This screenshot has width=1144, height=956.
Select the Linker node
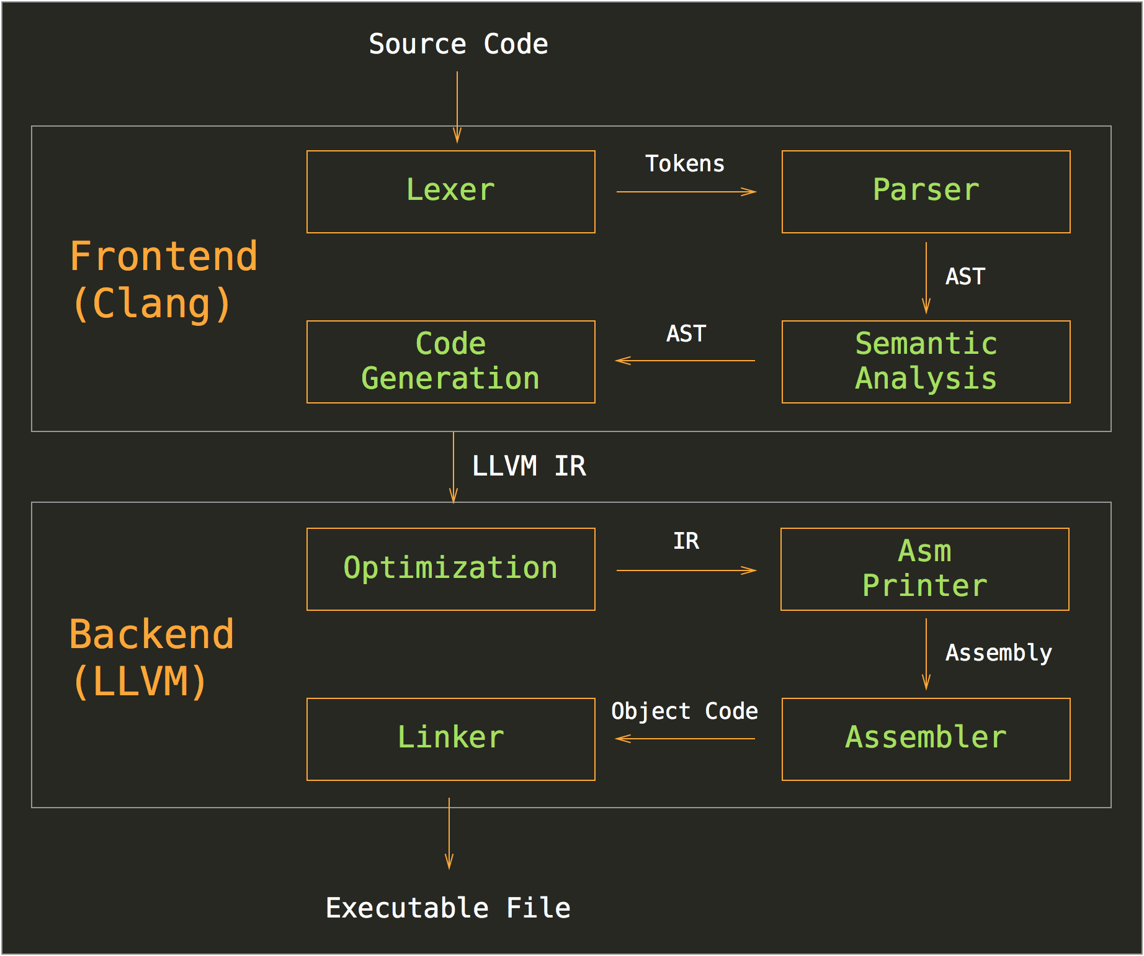pyautogui.click(x=450, y=739)
